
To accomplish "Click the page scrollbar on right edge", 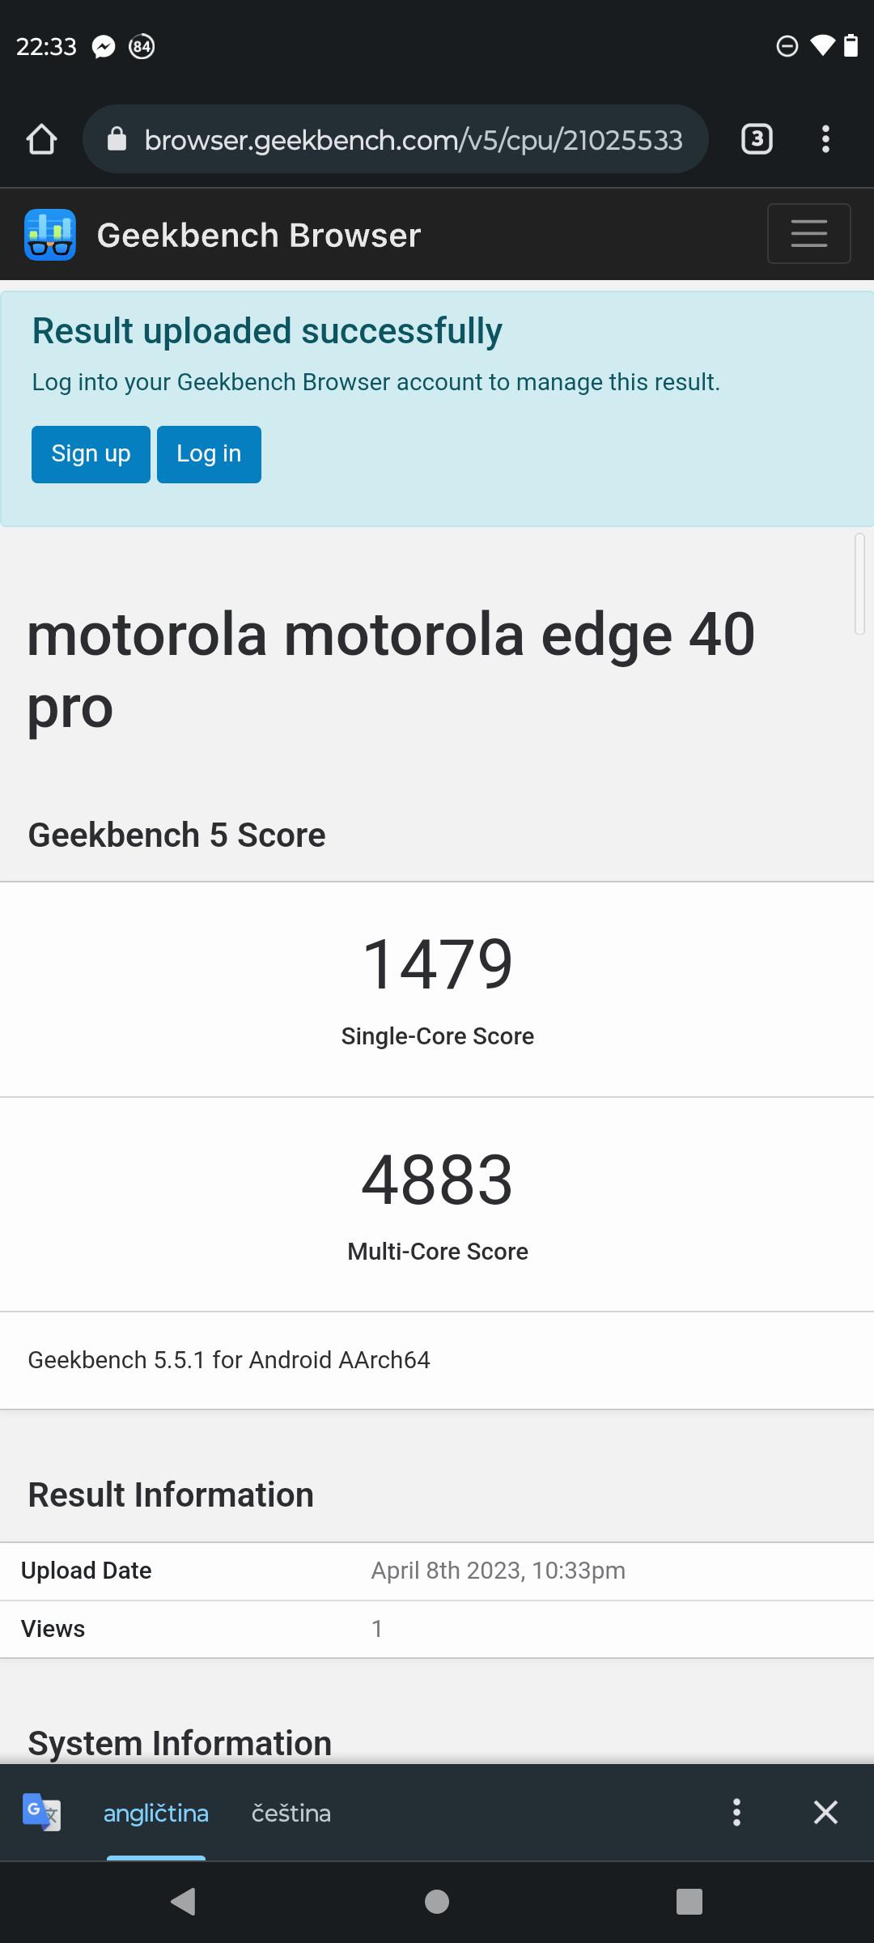I will point(859,584).
